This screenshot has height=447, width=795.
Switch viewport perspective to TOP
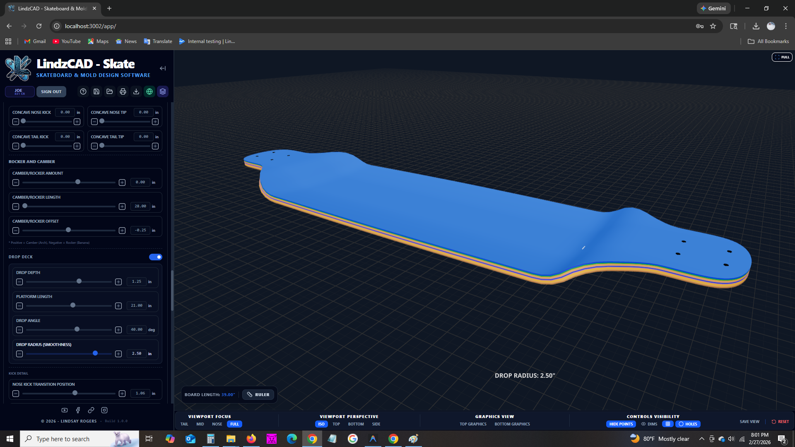tap(336, 424)
